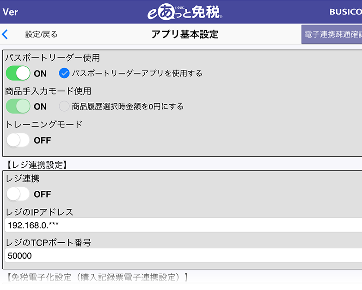This screenshot has height=290, width=362.
Task: Click the レジ連携 setting label
Action: point(22,178)
